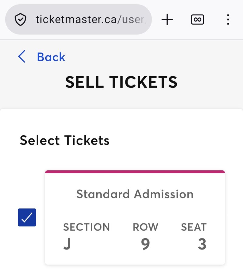Click the SEAT label on ticket
Viewport: 243px width, 278px height.
click(194, 227)
